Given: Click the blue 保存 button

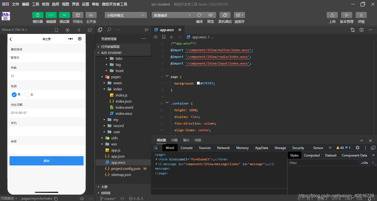Looking at the screenshot, I should [46, 161].
